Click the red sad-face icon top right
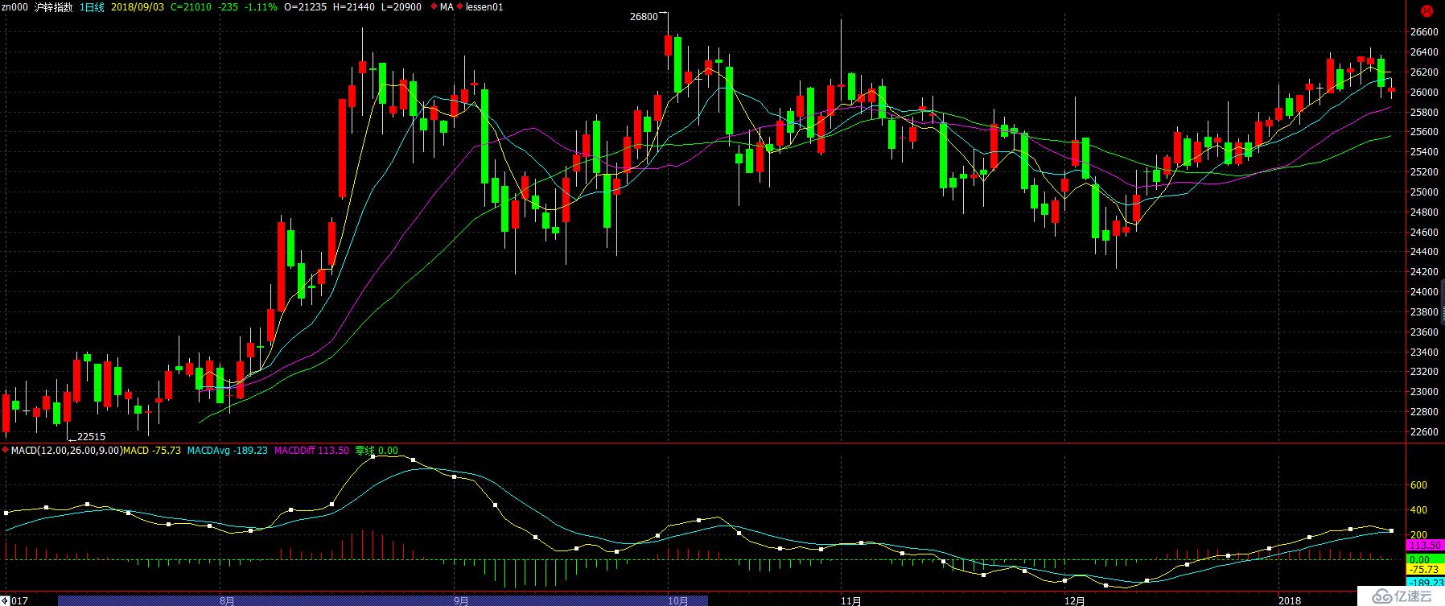Viewport: 1445px width, 606px height. coord(1426,11)
